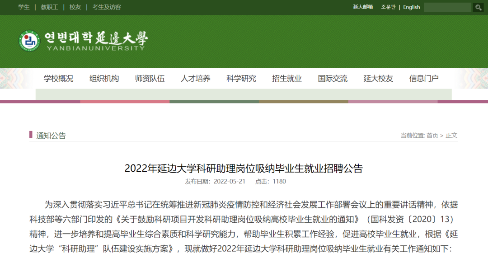Image resolution: width=488 pixels, height=258 pixels.
Task: Click the hit count 1180
Action: click(x=279, y=182)
